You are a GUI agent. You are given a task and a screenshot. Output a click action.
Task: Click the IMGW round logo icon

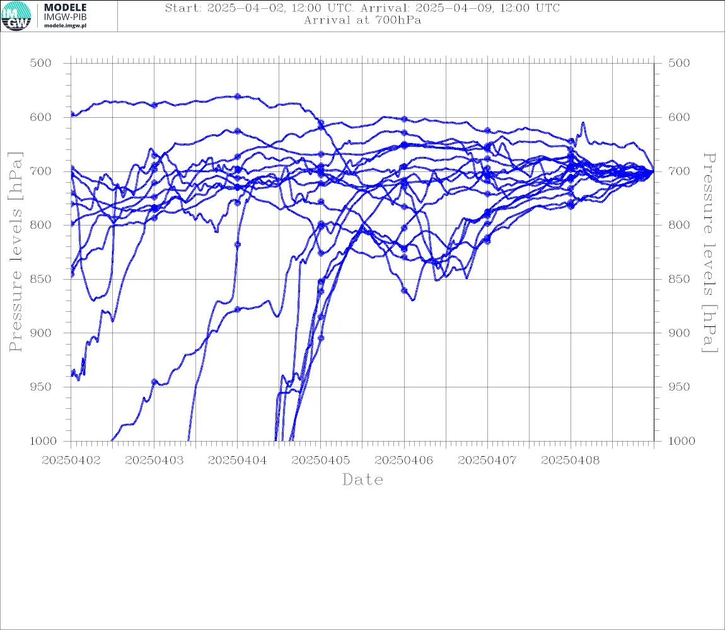point(16,16)
